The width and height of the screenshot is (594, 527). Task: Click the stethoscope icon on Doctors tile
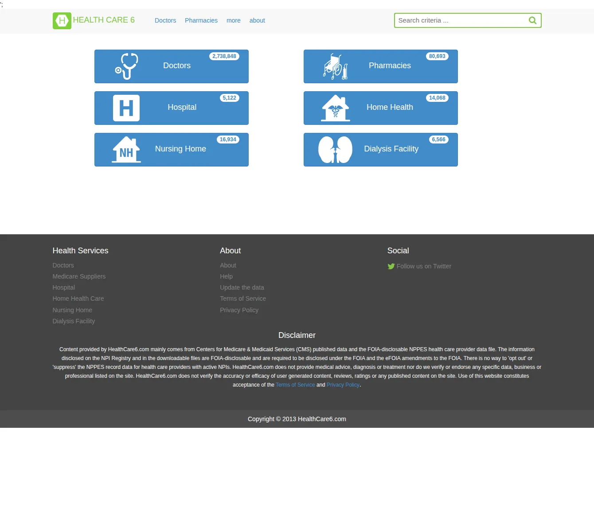(127, 66)
